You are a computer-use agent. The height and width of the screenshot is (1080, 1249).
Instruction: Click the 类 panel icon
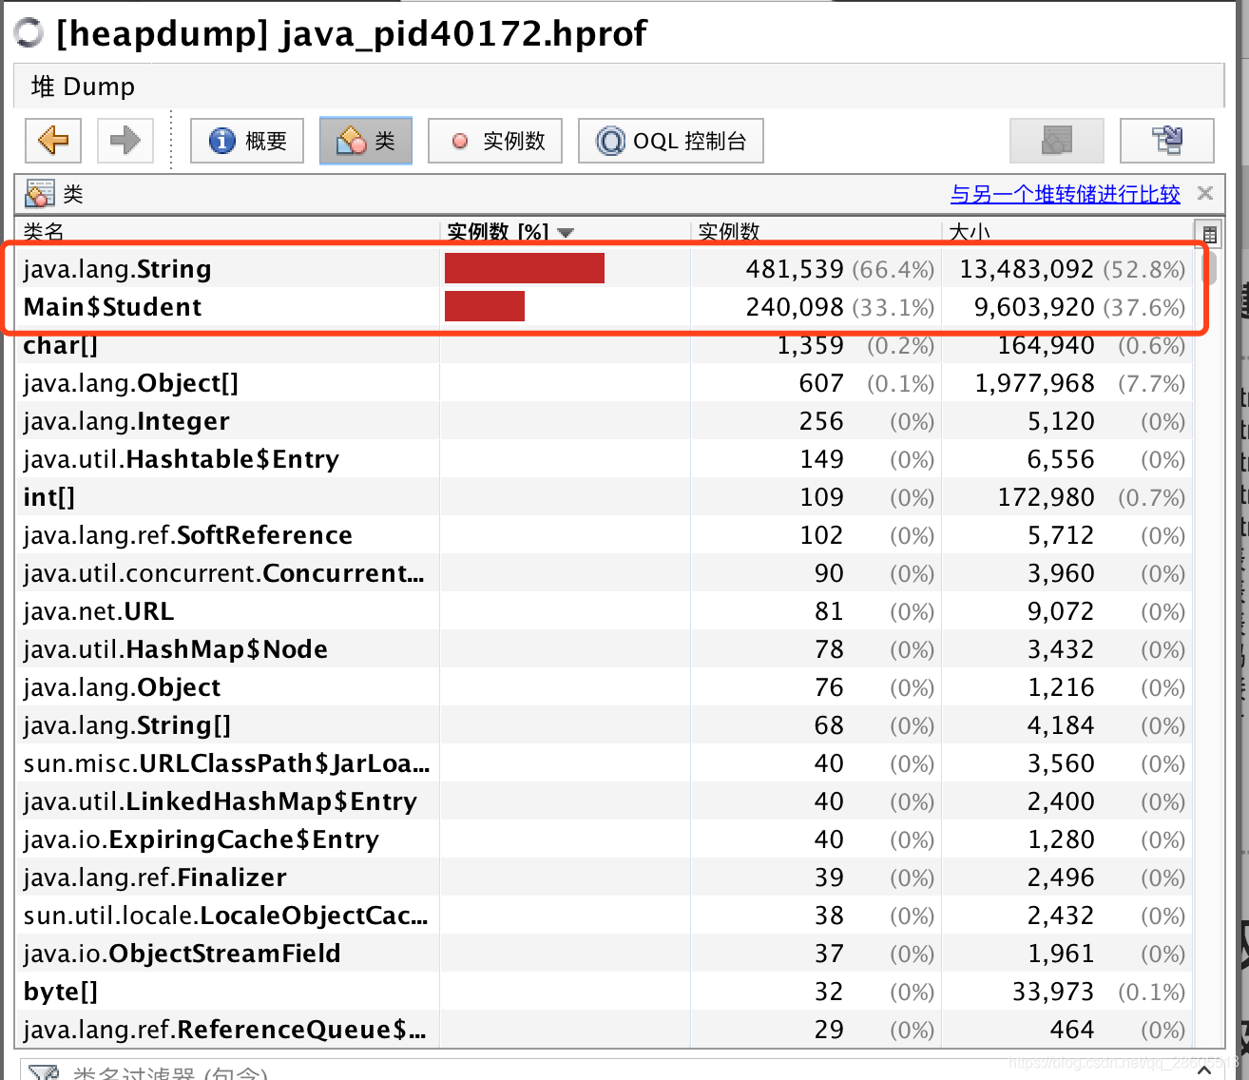[x=40, y=194]
